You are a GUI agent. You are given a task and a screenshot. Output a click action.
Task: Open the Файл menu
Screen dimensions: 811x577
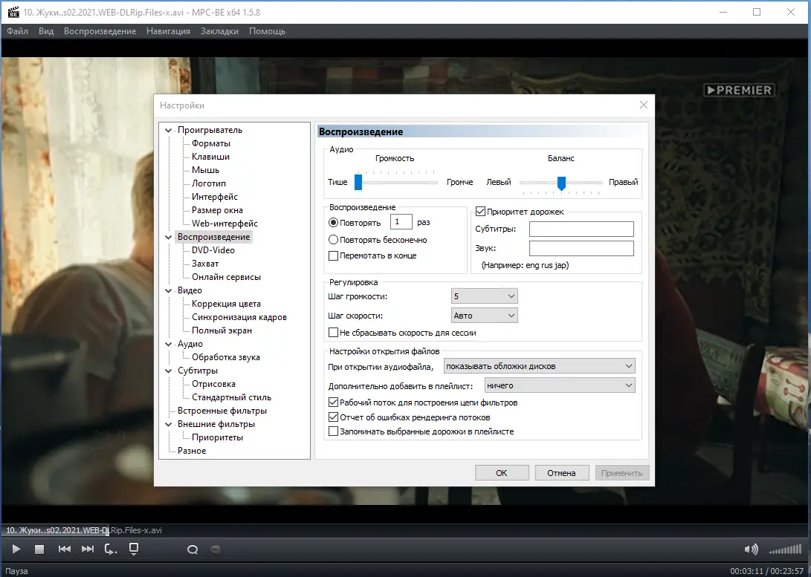click(17, 31)
